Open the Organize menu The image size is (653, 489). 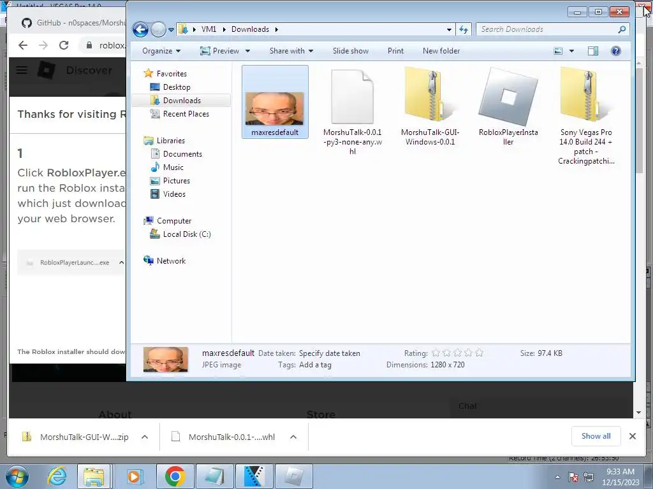pyautogui.click(x=161, y=51)
